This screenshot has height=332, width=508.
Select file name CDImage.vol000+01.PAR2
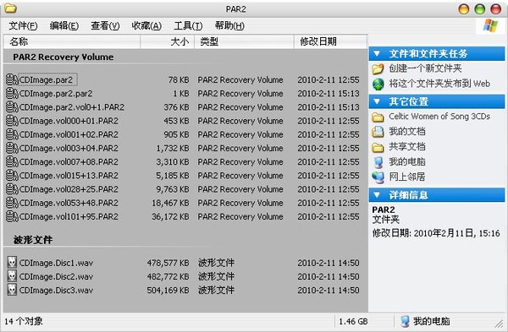coord(69,121)
